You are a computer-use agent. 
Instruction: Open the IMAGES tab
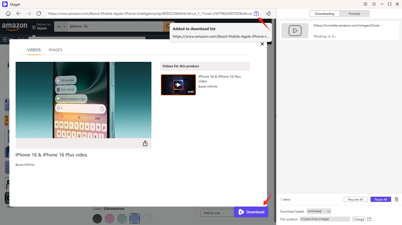(x=55, y=50)
